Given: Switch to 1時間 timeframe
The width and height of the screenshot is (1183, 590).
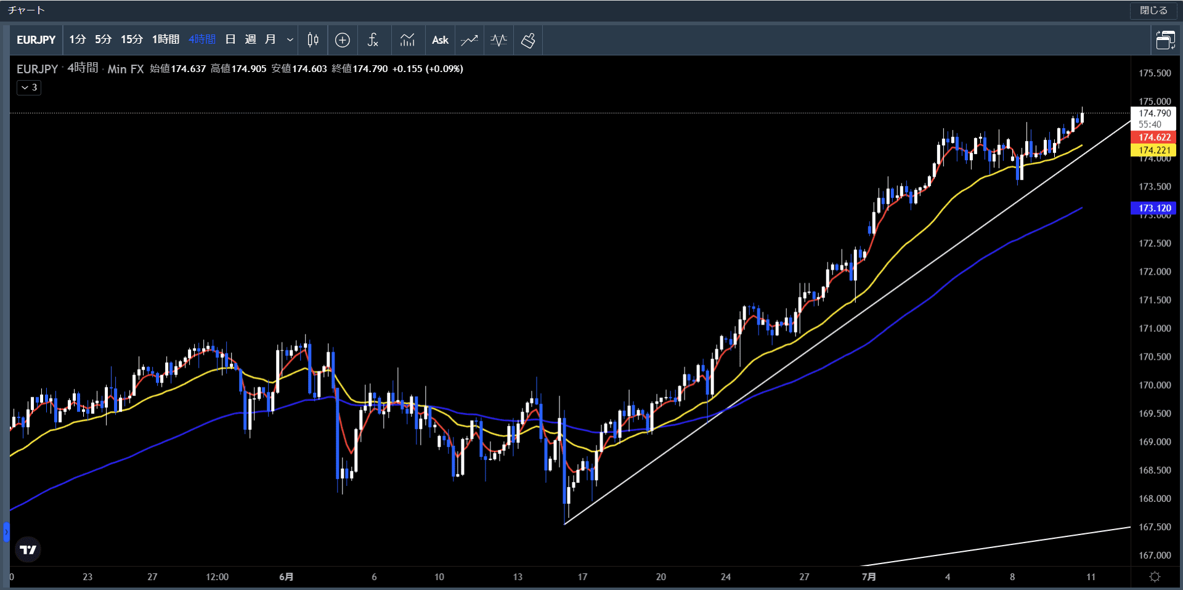Looking at the screenshot, I should pos(166,40).
